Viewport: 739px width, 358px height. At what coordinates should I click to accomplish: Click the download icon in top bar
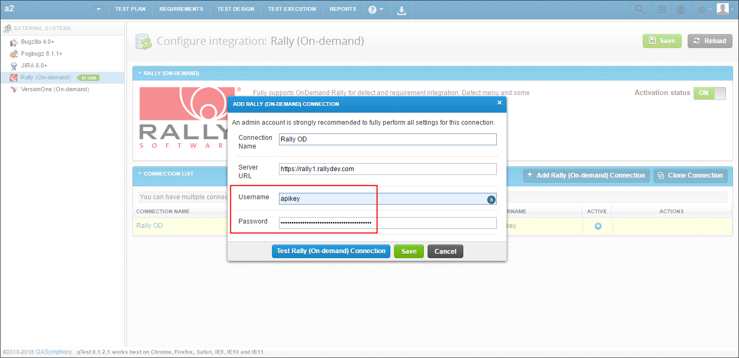pos(402,10)
